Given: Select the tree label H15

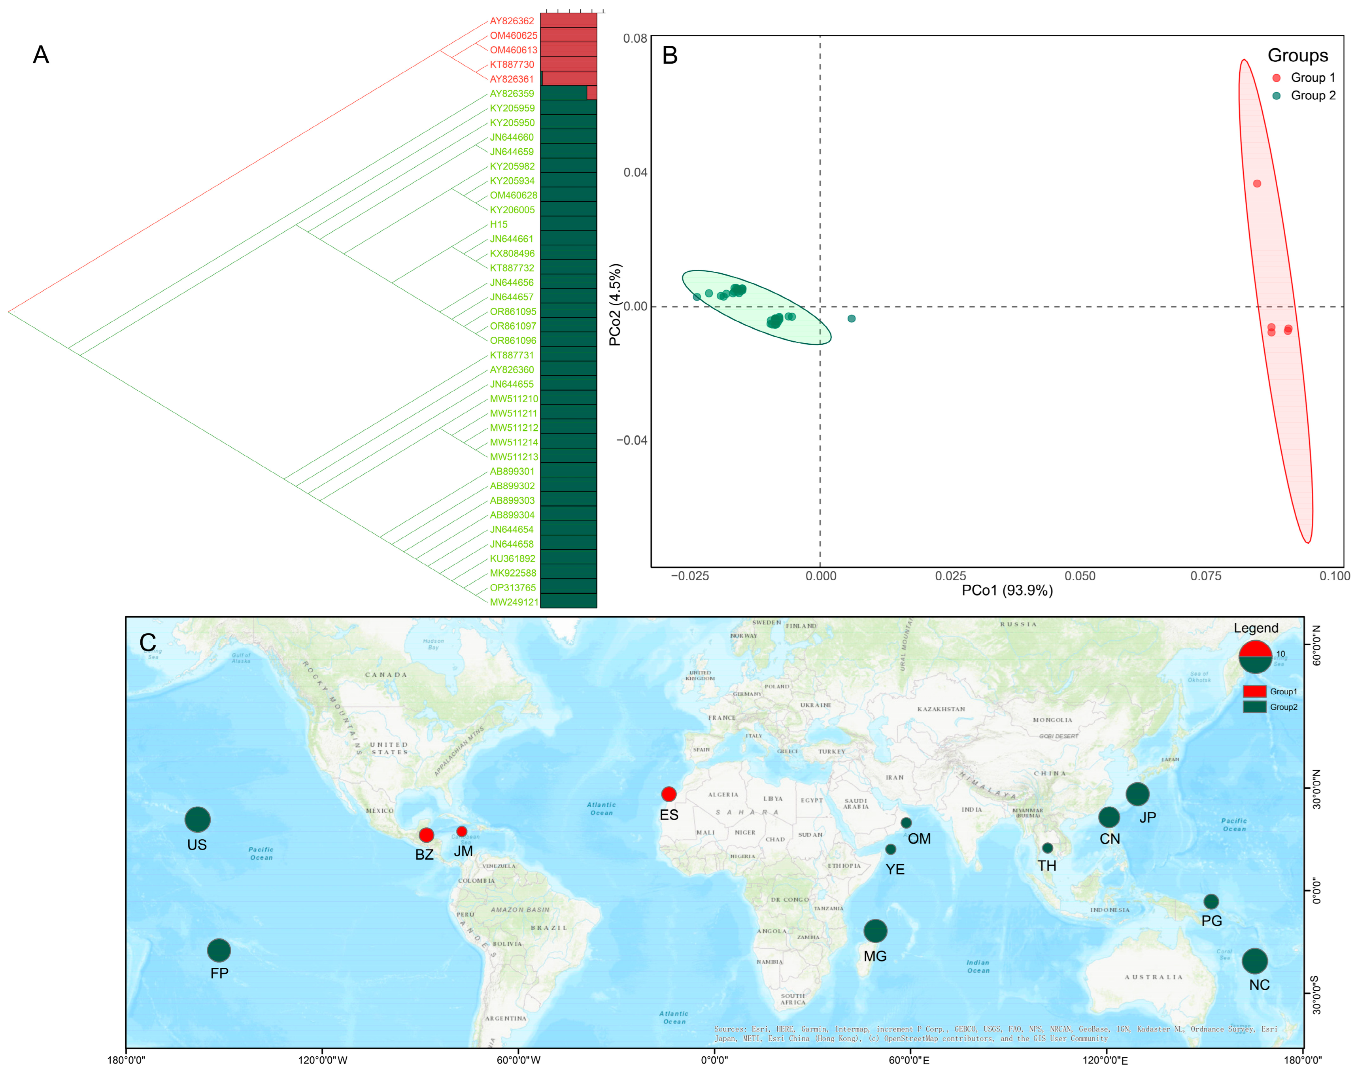Looking at the screenshot, I should [499, 224].
